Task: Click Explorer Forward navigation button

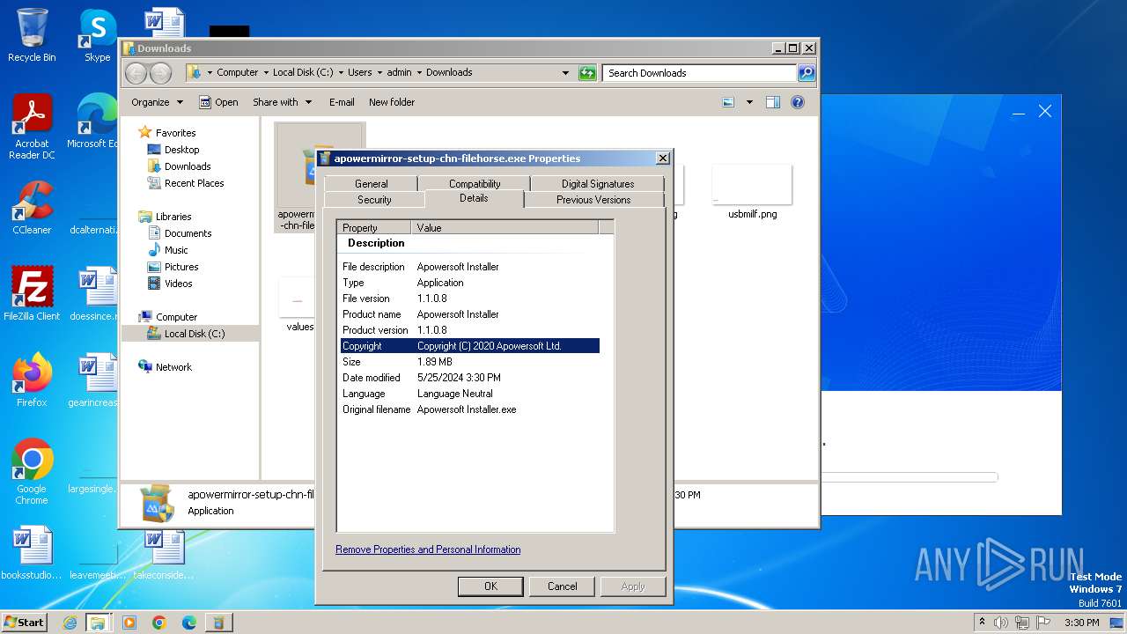Action: [160, 73]
